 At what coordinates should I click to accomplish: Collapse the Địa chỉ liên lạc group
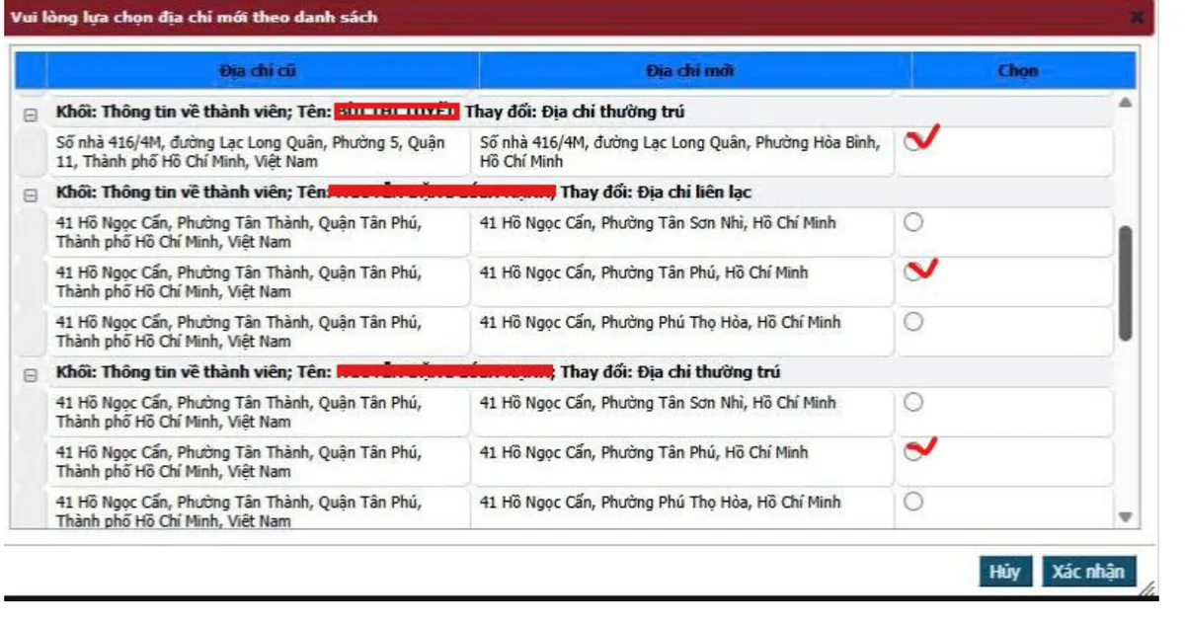pyautogui.click(x=31, y=195)
